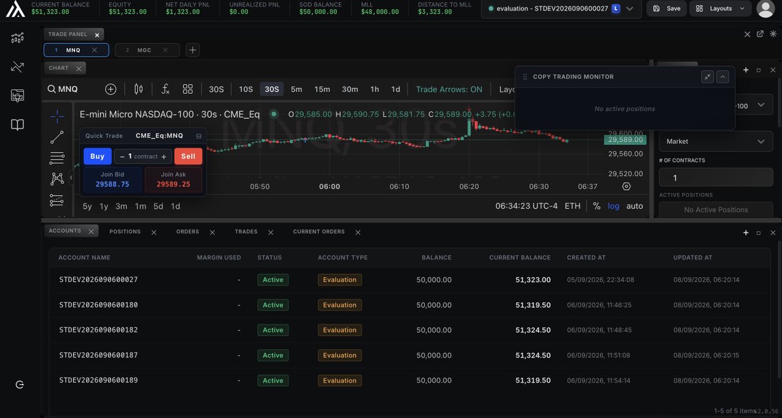Open the evaluation account selector dropdown
Viewport: 782px width, 418px height.
coord(561,8)
